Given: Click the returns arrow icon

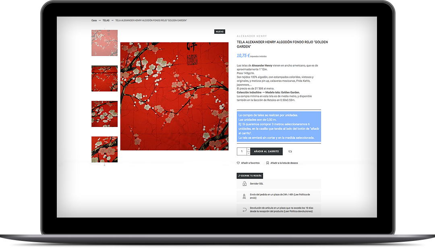Looking at the screenshot, I should point(244,210).
